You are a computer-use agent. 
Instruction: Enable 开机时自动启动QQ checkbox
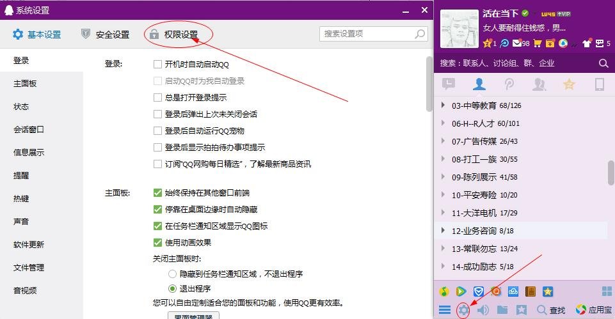point(157,65)
